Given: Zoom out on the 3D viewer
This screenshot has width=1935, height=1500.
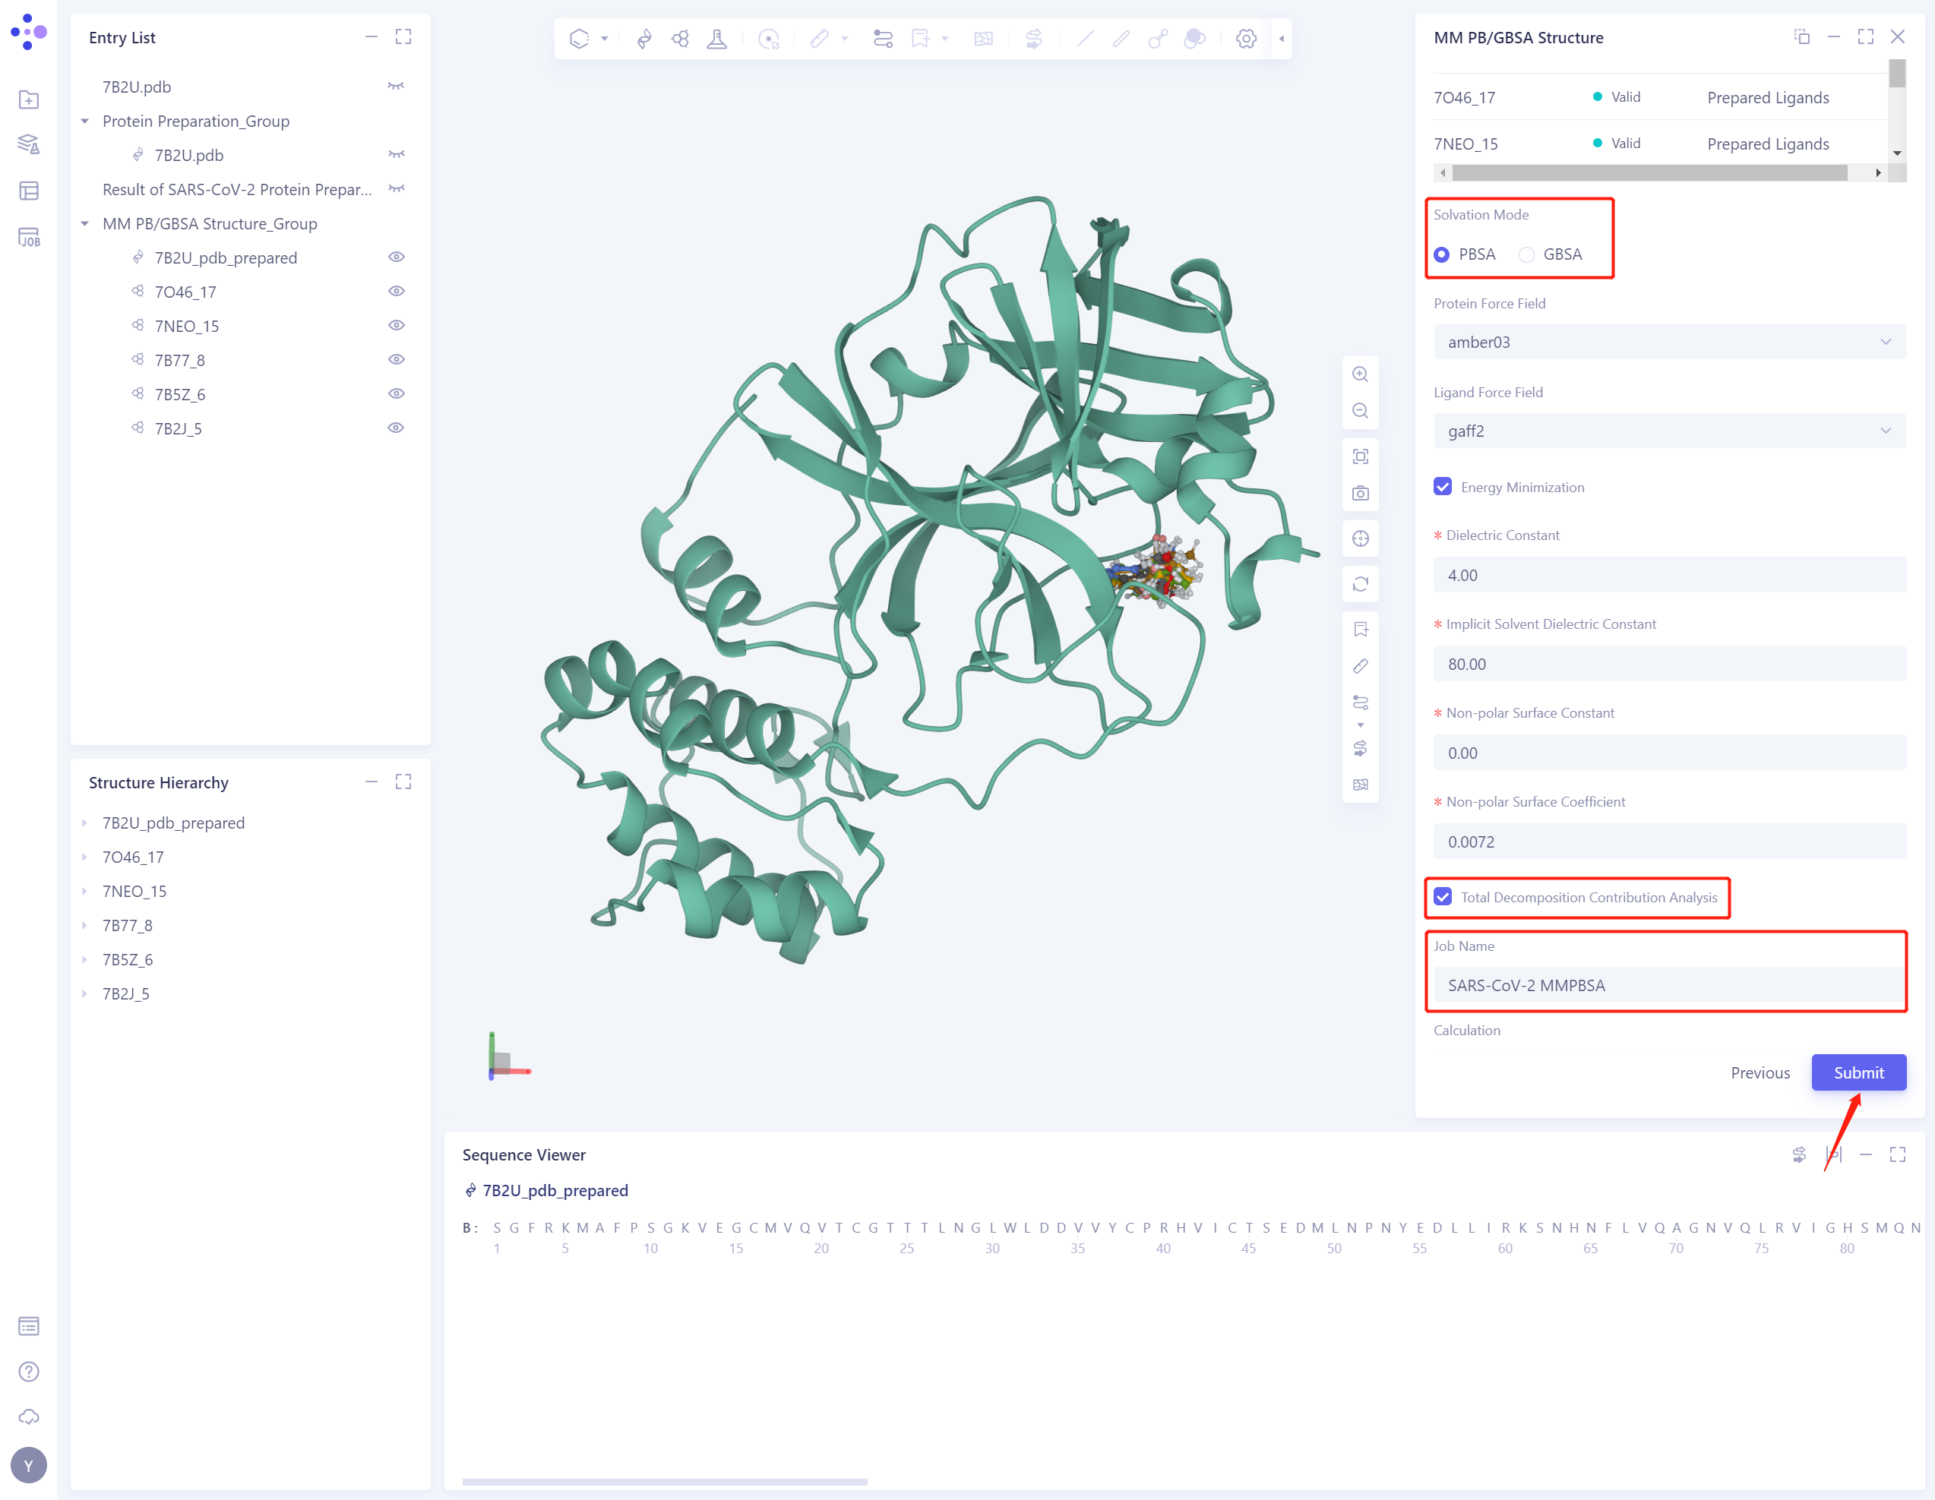Looking at the screenshot, I should tap(1360, 411).
